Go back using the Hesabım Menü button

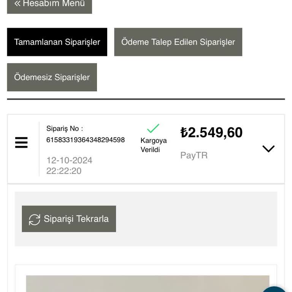click(x=49, y=5)
